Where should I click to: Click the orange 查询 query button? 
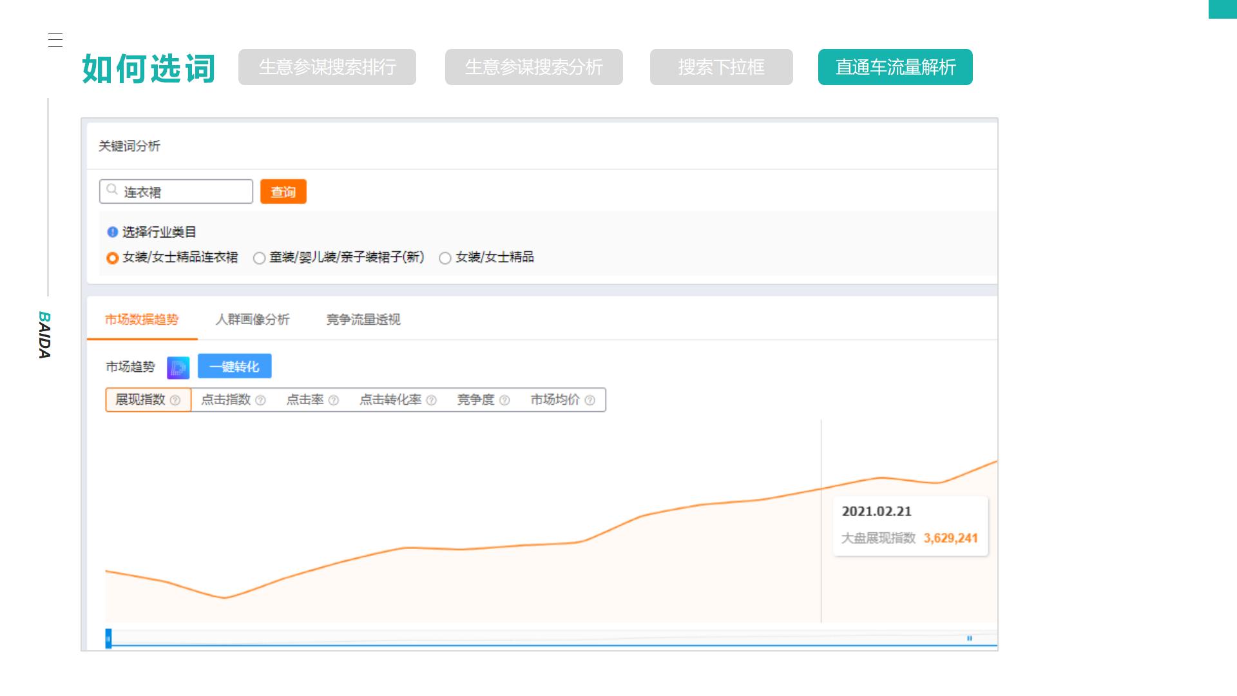click(x=283, y=191)
